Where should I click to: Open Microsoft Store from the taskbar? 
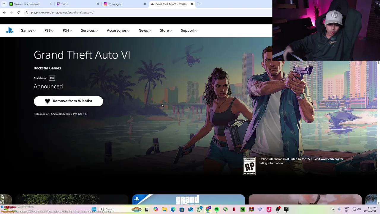182,209
